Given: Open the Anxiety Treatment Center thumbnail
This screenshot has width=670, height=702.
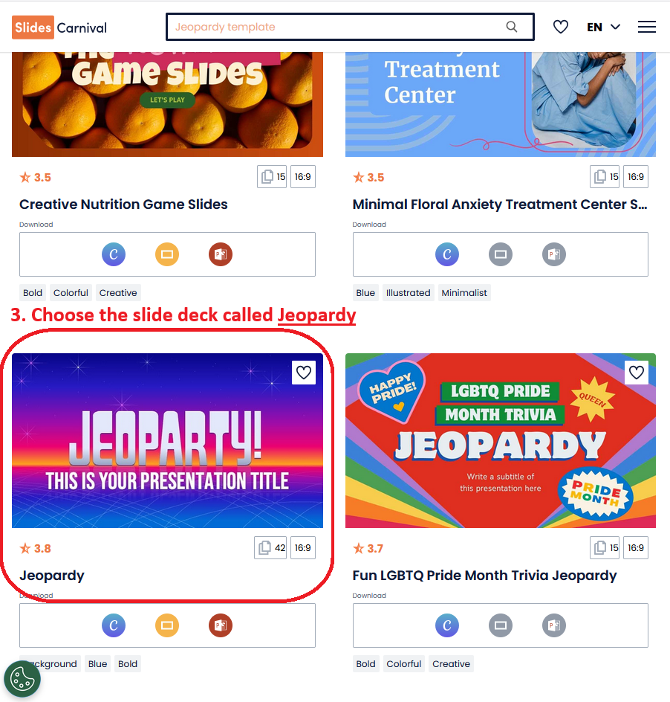Looking at the screenshot, I should click(501, 104).
